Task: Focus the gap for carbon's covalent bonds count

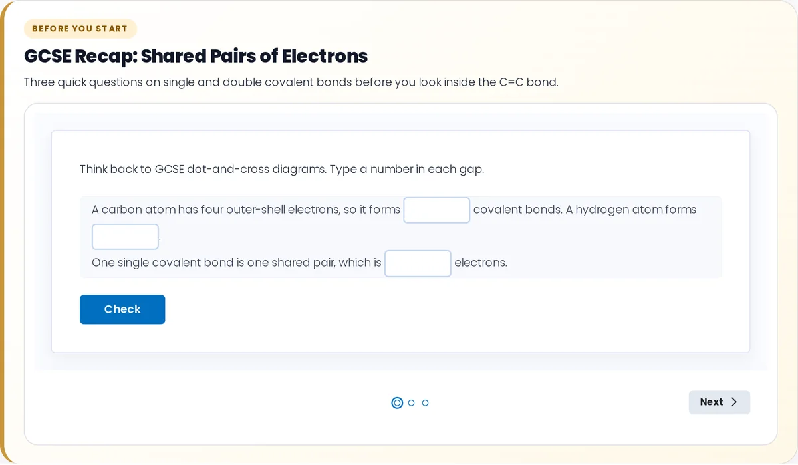Action: [437, 210]
